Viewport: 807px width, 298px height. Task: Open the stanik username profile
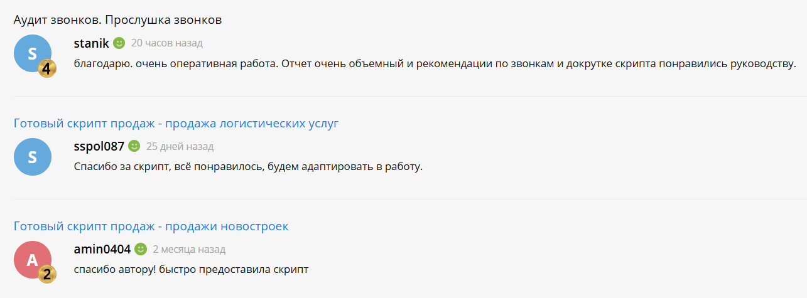pos(92,43)
